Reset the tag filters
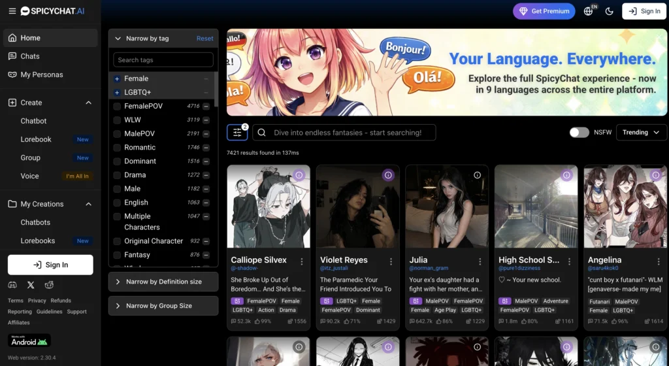The image size is (669, 366). [204, 39]
